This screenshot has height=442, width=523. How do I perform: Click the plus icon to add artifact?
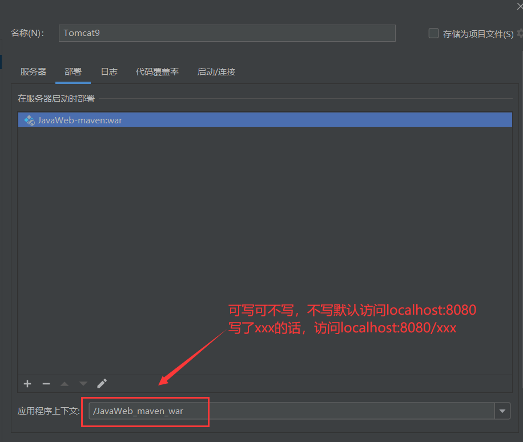point(27,384)
